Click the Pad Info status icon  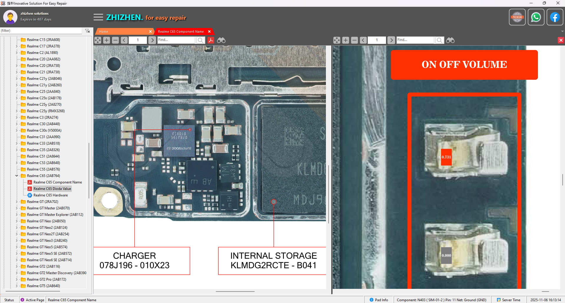tap(372, 300)
